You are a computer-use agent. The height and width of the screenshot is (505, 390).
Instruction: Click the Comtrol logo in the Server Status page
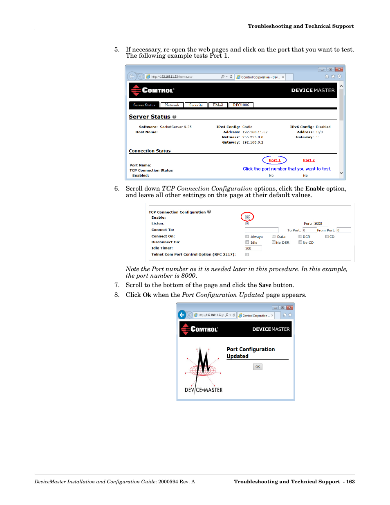(152, 90)
